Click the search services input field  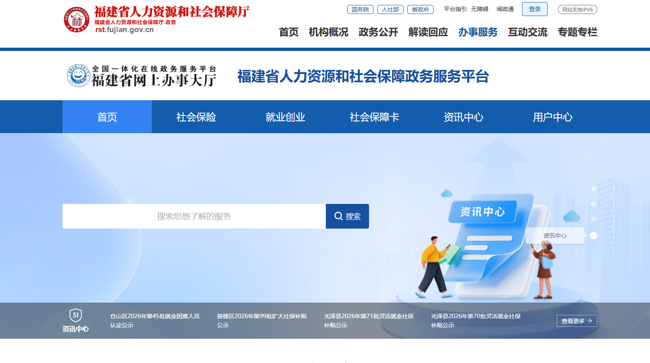point(194,216)
